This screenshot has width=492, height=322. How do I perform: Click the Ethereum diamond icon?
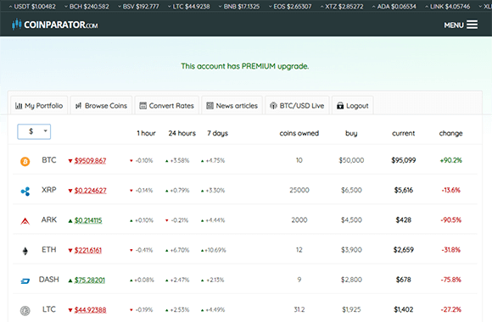tap(25, 251)
